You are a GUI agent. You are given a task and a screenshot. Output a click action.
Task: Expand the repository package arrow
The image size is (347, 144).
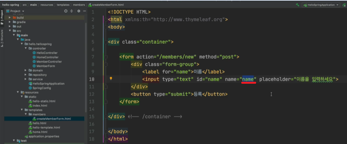click(26, 75)
